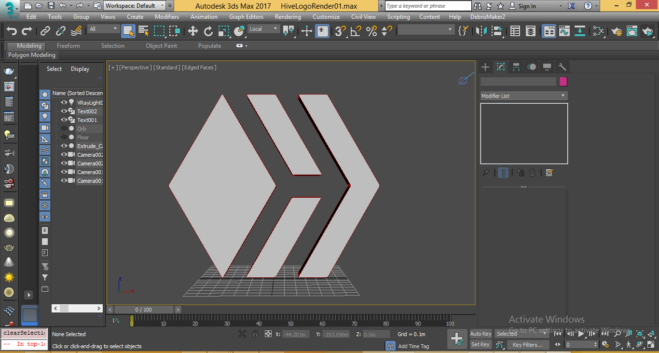The width and height of the screenshot is (659, 353).
Task: Open the Named Selection Sets dropdown
Action: (426, 29)
